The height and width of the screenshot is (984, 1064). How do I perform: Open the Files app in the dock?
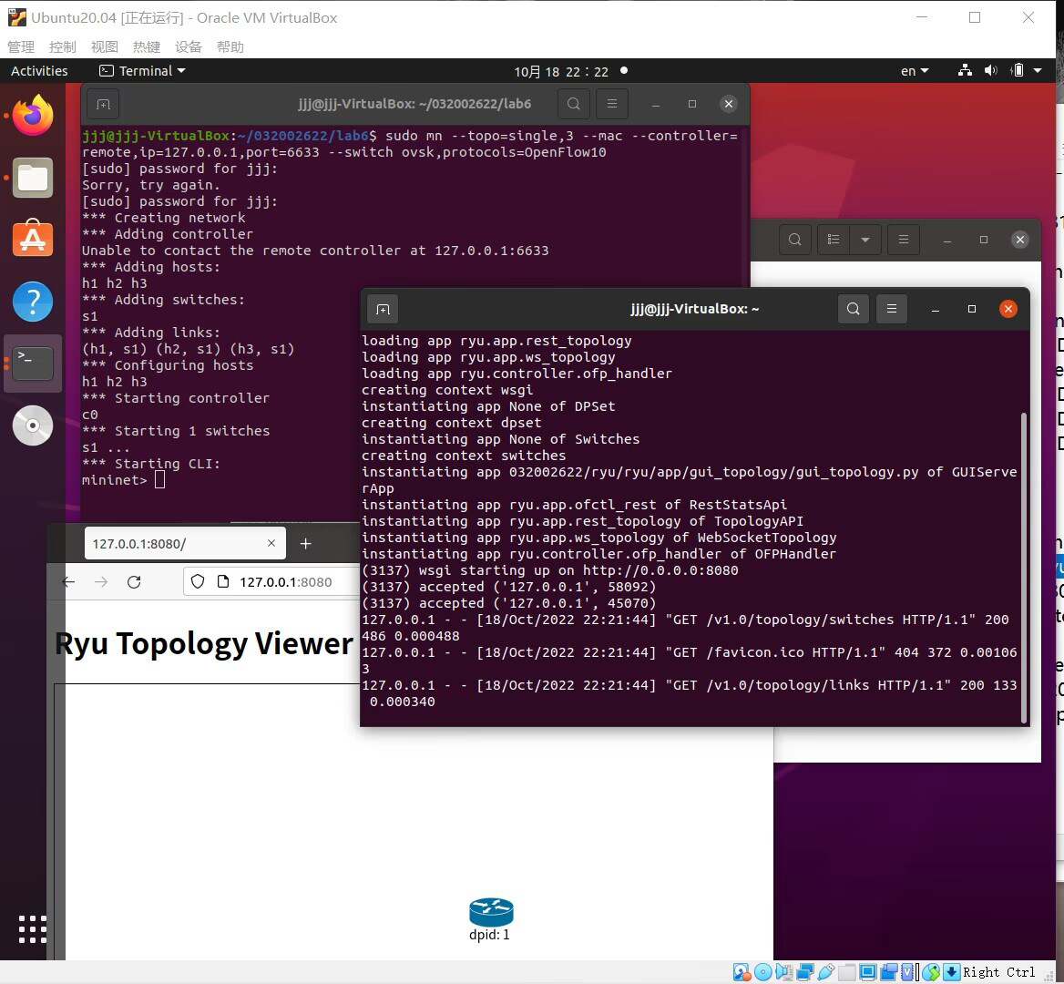click(x=33, y=178)
